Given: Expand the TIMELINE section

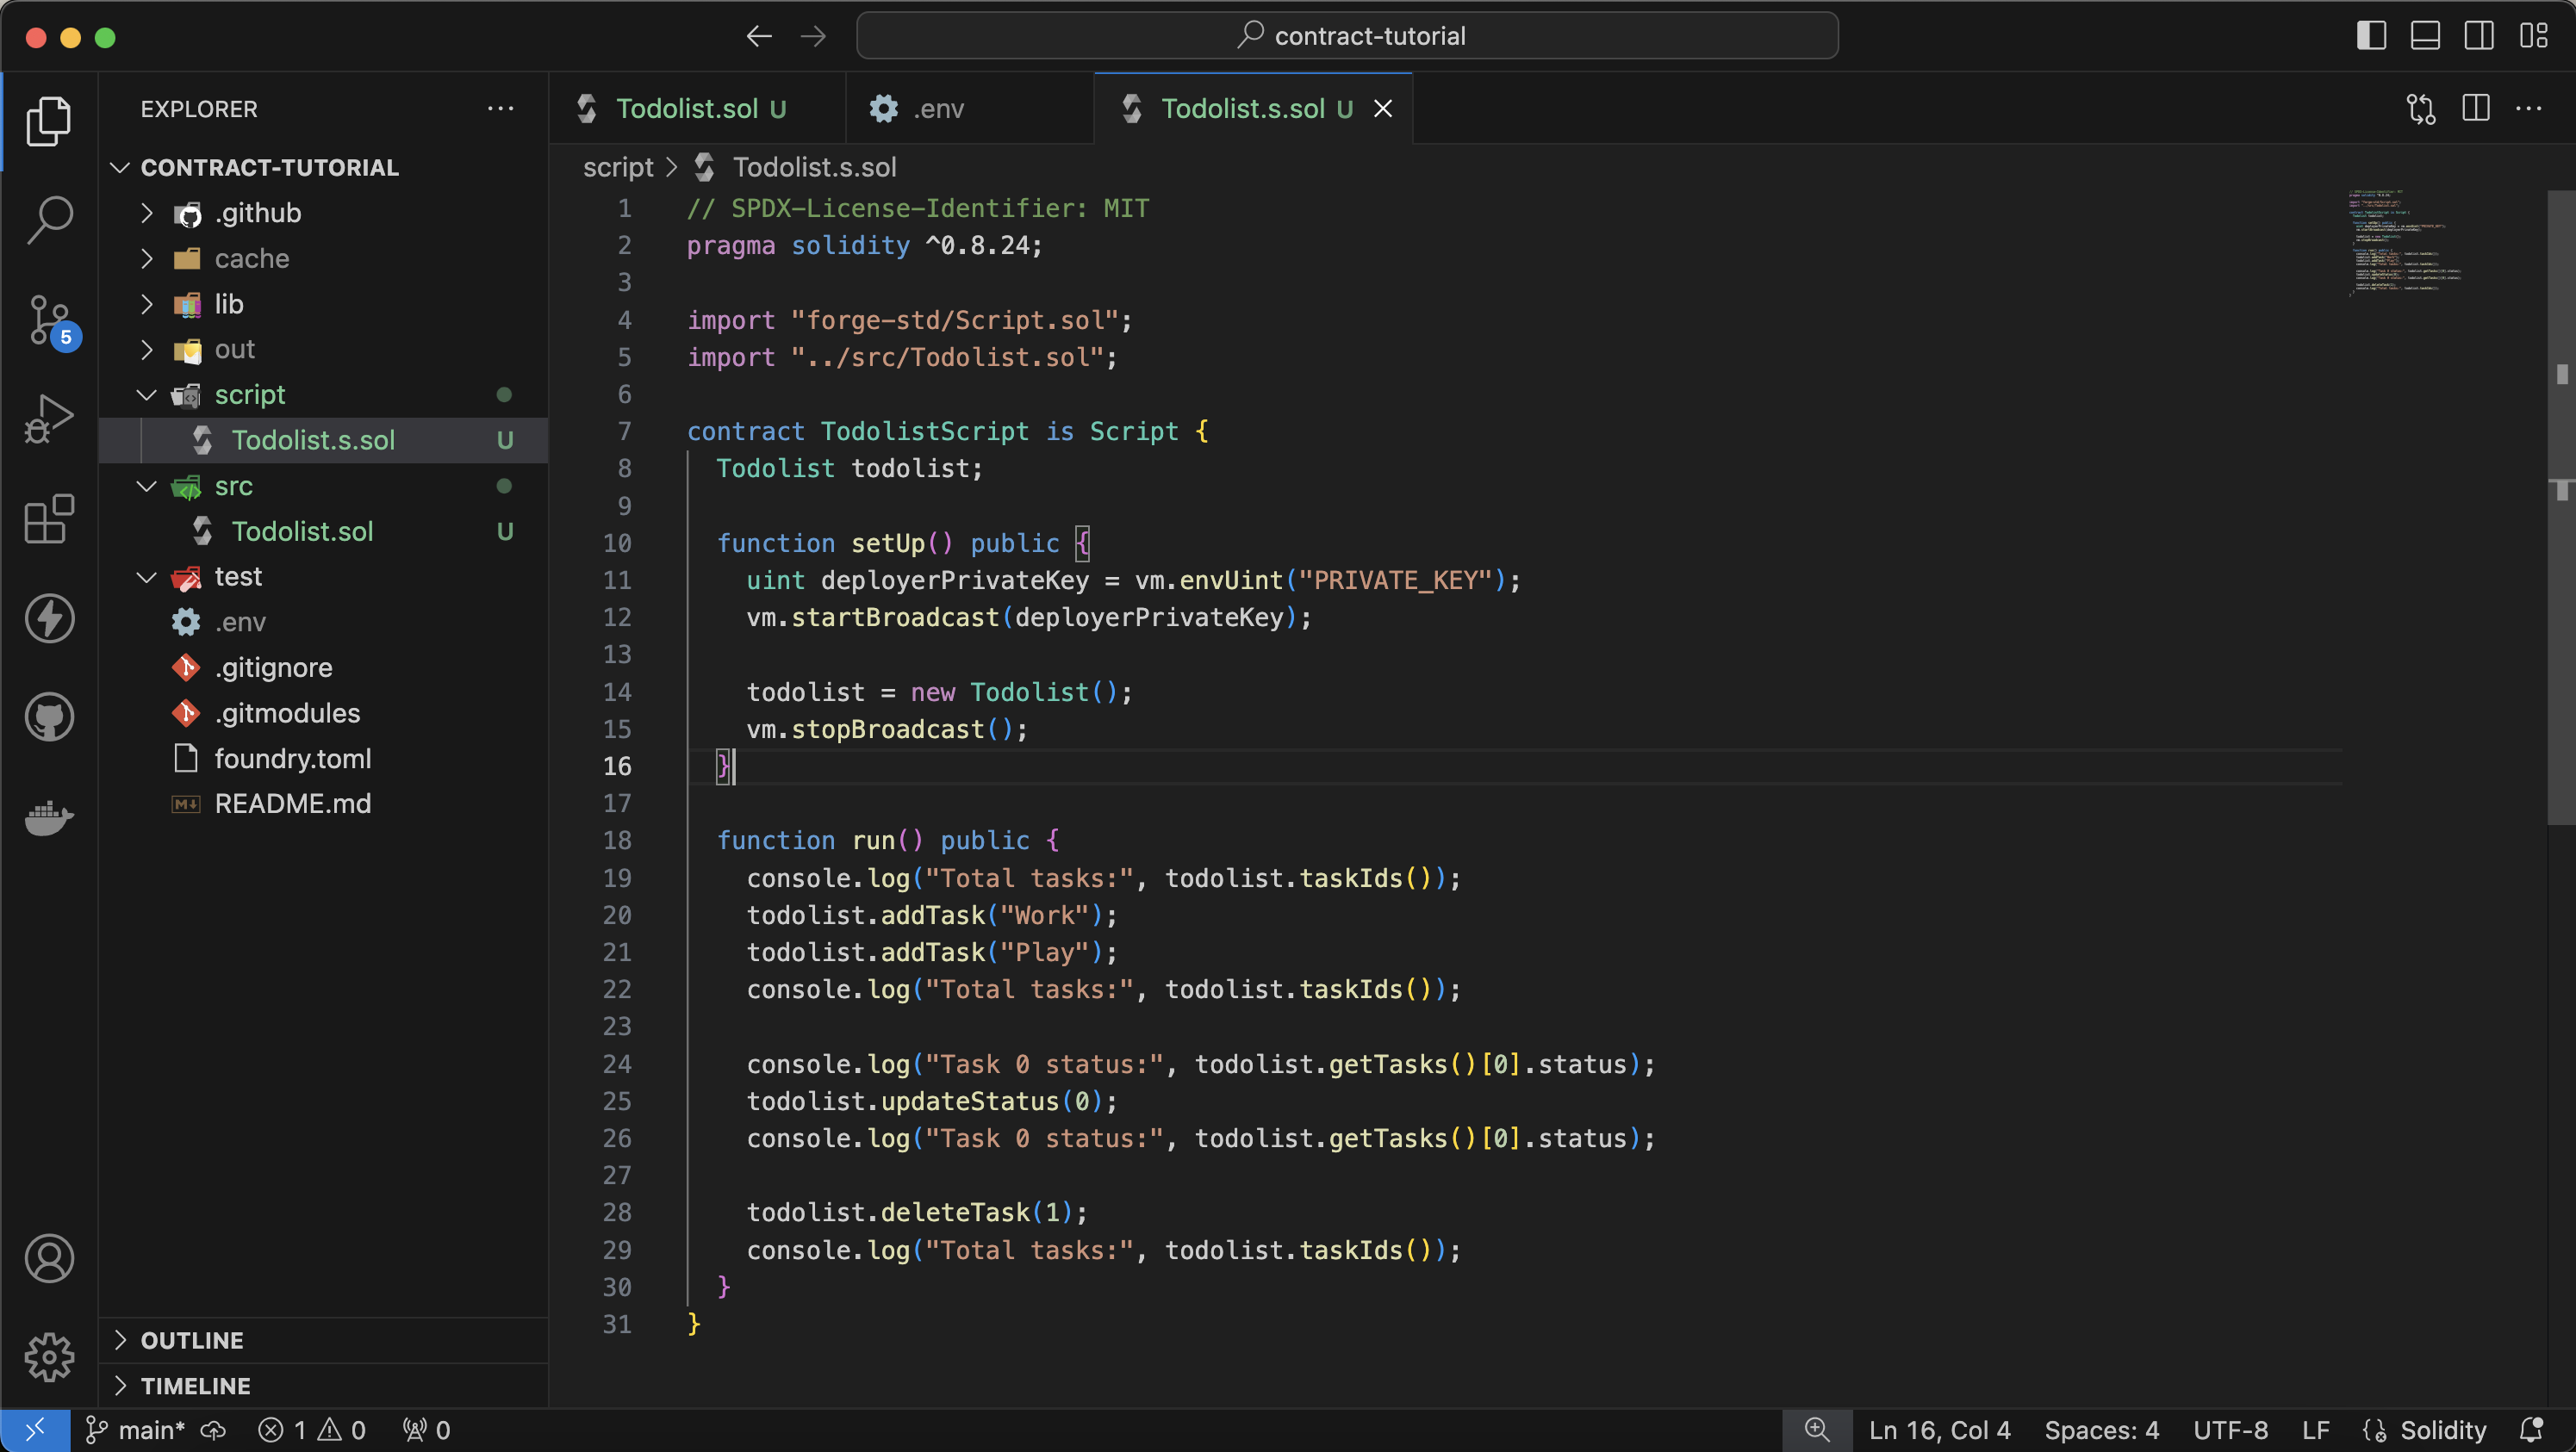Looking at the screenshot, I should coord(195,1386).
